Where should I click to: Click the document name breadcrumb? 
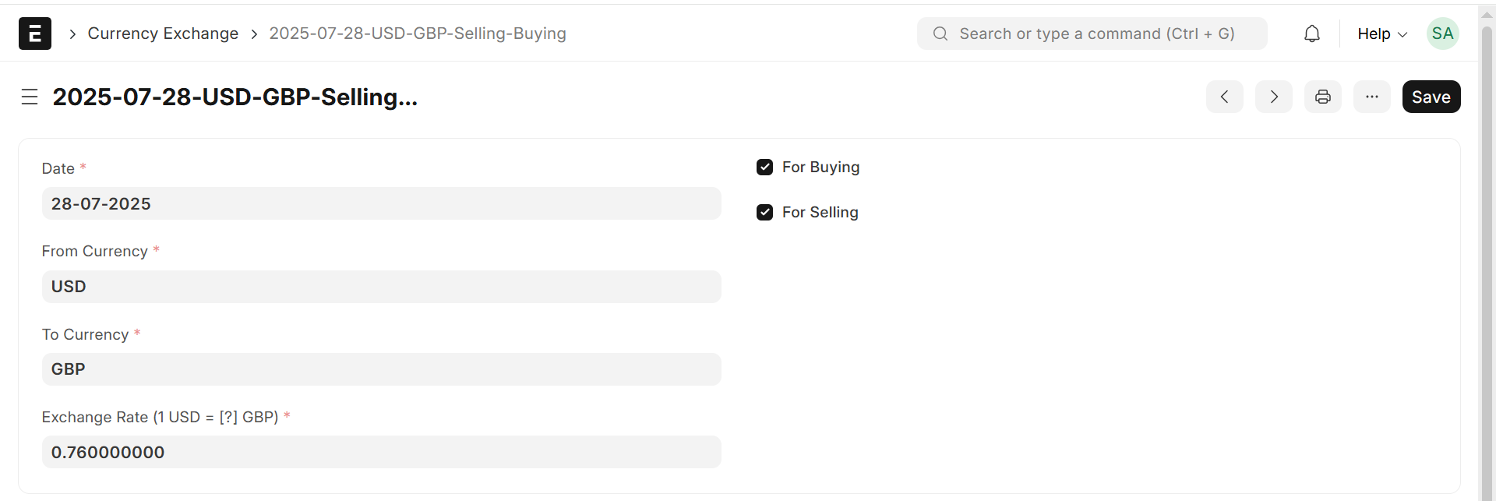[418, 34]
